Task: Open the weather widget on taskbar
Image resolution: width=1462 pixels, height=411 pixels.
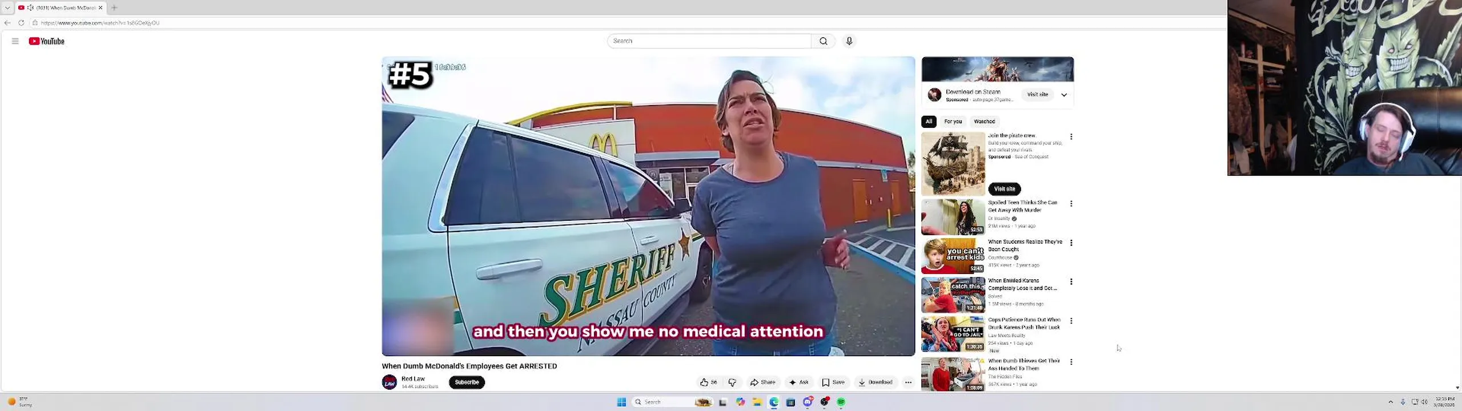Action: [x=20, y=402]
